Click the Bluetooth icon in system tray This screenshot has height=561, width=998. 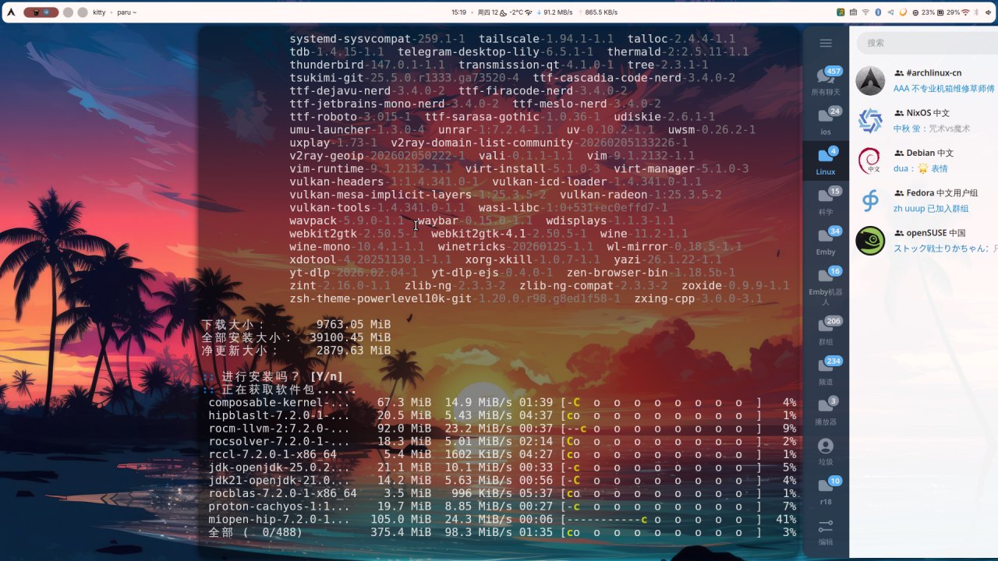pyautogui.click(x=878, y=12)
